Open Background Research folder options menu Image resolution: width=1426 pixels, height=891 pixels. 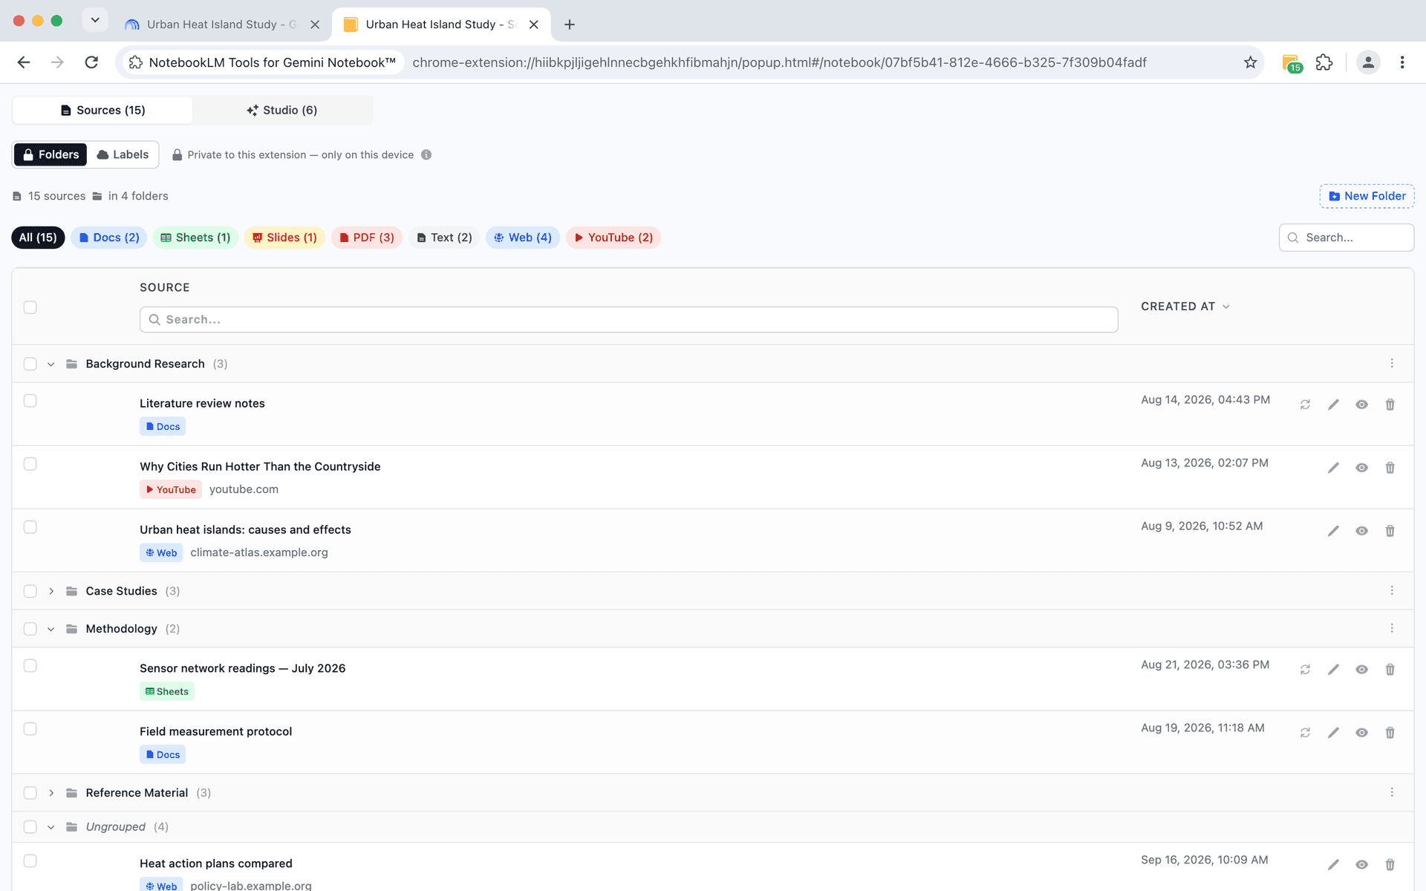click(x=1392, y=363)
